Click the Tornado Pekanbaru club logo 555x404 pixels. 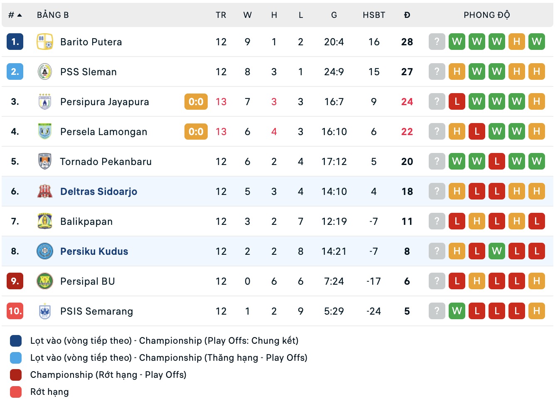45,162
